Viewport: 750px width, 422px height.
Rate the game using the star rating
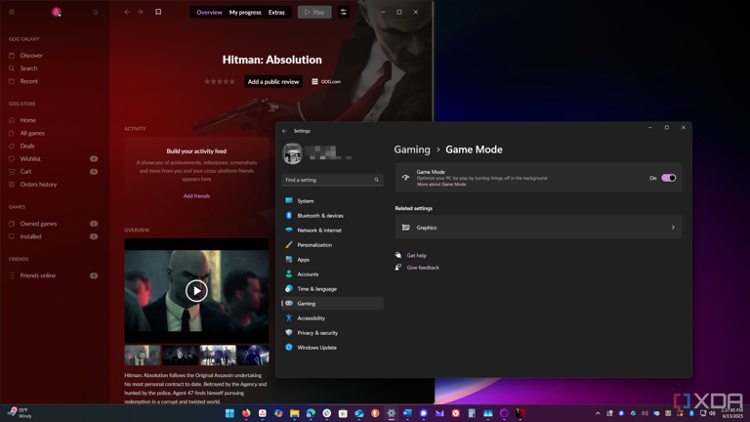220,82
